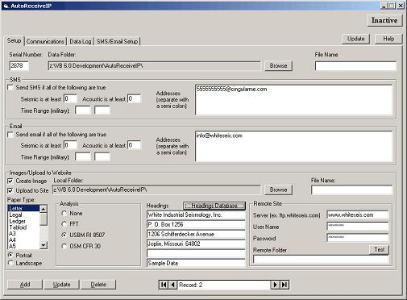The height and width of the screenshot is (300, 407).
Task: Click the Remote Folder field
Action: (321, 260)
